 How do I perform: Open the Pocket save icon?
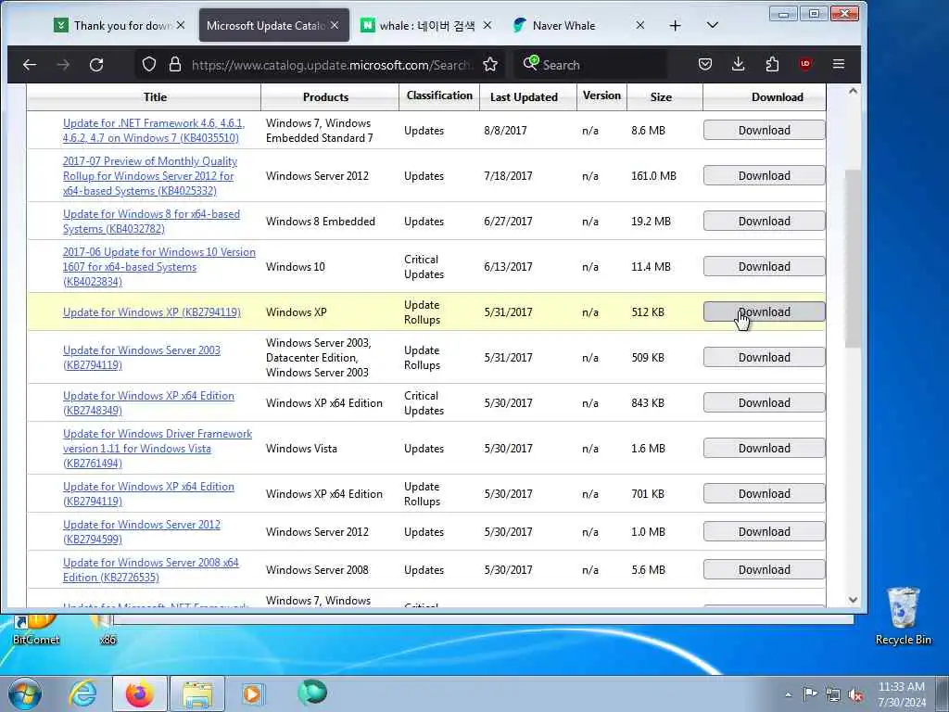[705, 64]
